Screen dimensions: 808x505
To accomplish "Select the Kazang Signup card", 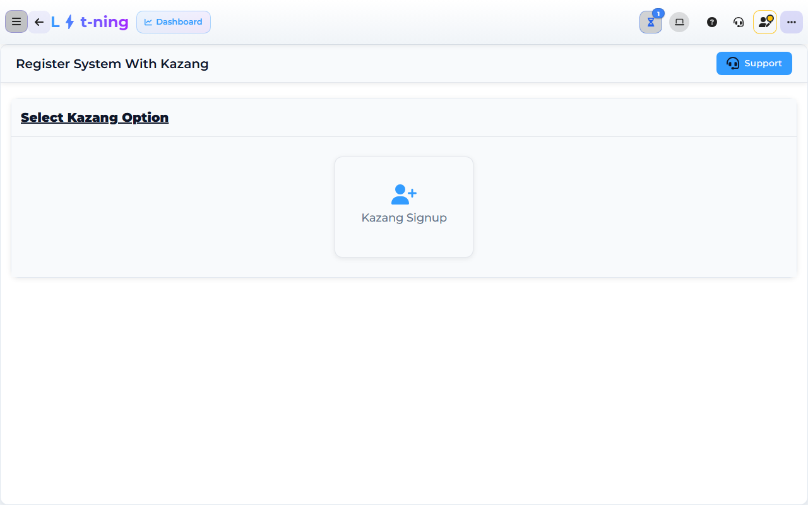I will coord(404,207).
